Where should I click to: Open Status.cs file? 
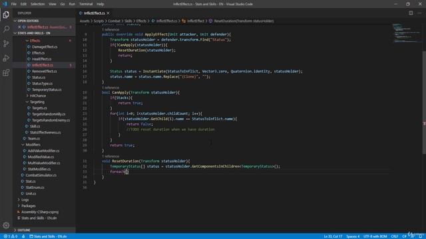tap(39, 78)
